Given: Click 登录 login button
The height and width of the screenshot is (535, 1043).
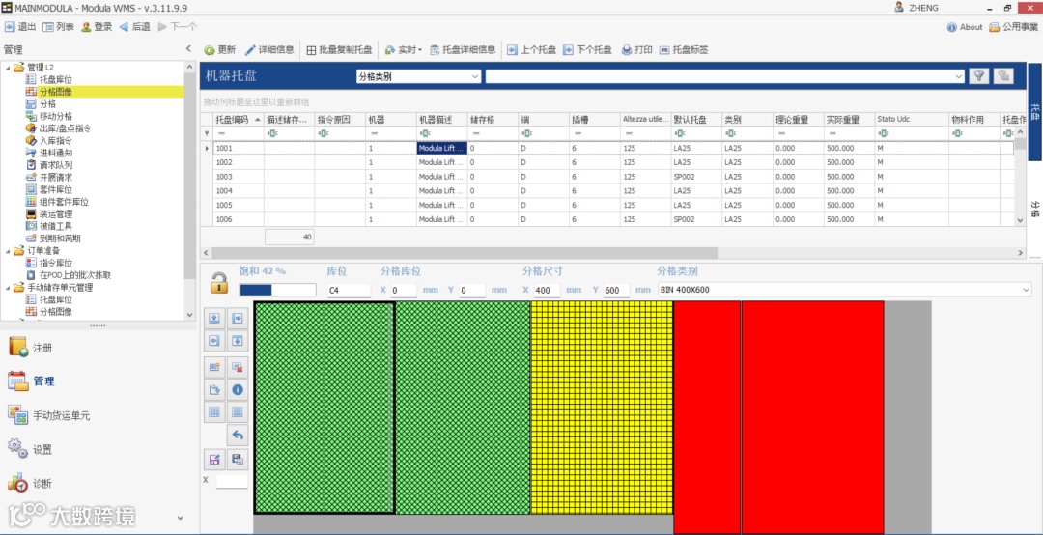Looking at the screenshot, I should pyautogui.click(x=98, y=27).
